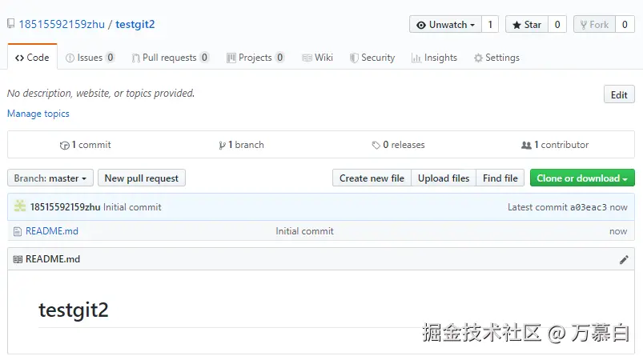View the 0 releases page

pyautogui.click(x=398, y=145)
